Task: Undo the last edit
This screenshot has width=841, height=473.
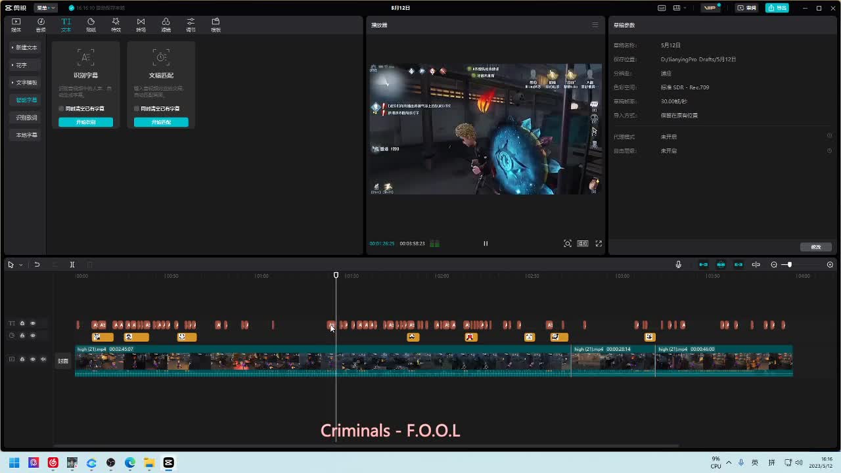Action: point(37,265)
